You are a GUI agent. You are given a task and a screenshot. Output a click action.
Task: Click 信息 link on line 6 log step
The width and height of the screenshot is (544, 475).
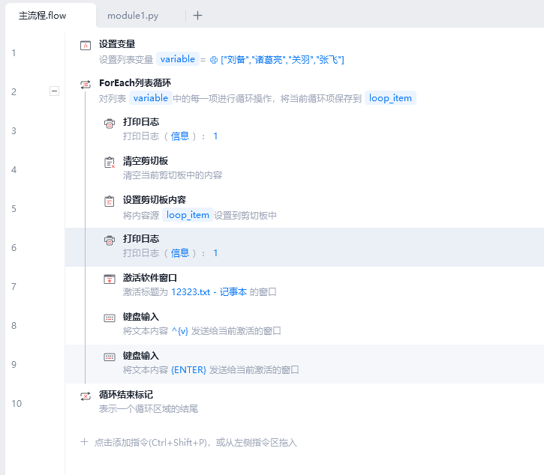click(180, 253)
